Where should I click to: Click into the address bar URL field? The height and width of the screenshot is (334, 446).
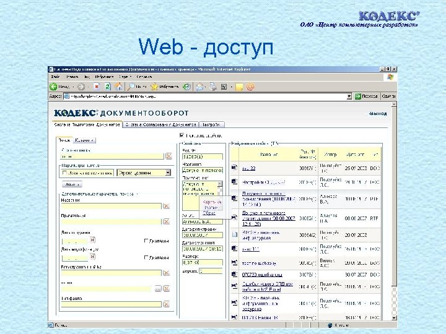click(x=208, y=96)
